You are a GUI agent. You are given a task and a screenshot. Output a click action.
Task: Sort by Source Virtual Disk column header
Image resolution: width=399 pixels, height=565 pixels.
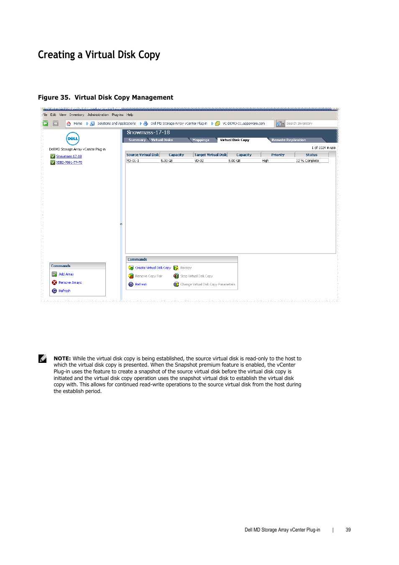pyautogui.click(x=143, y=155)
